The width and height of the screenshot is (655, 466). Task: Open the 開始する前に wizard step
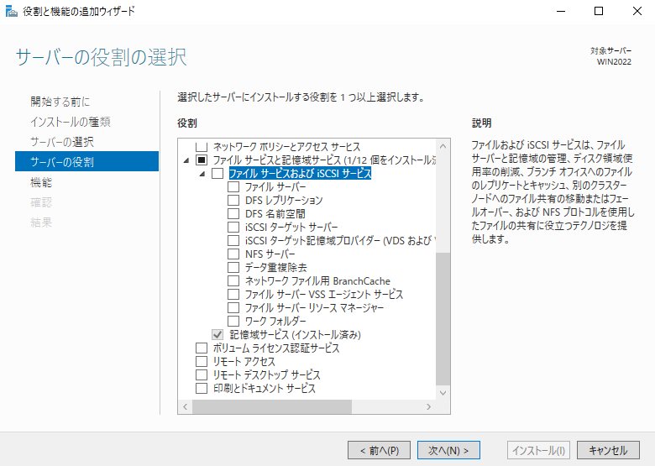coord(60,102)
